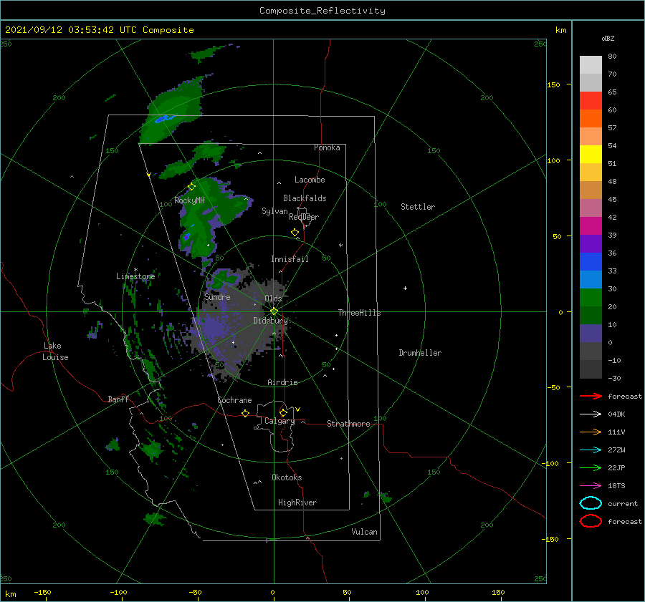Viewport: 645px width, 602px height.
Task: Click the white 04DK arrow in legend
Action: tap(591, 414)
